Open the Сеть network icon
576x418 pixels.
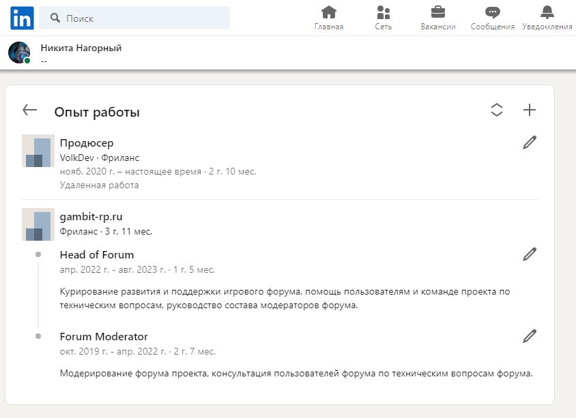[x=383, y=12]
